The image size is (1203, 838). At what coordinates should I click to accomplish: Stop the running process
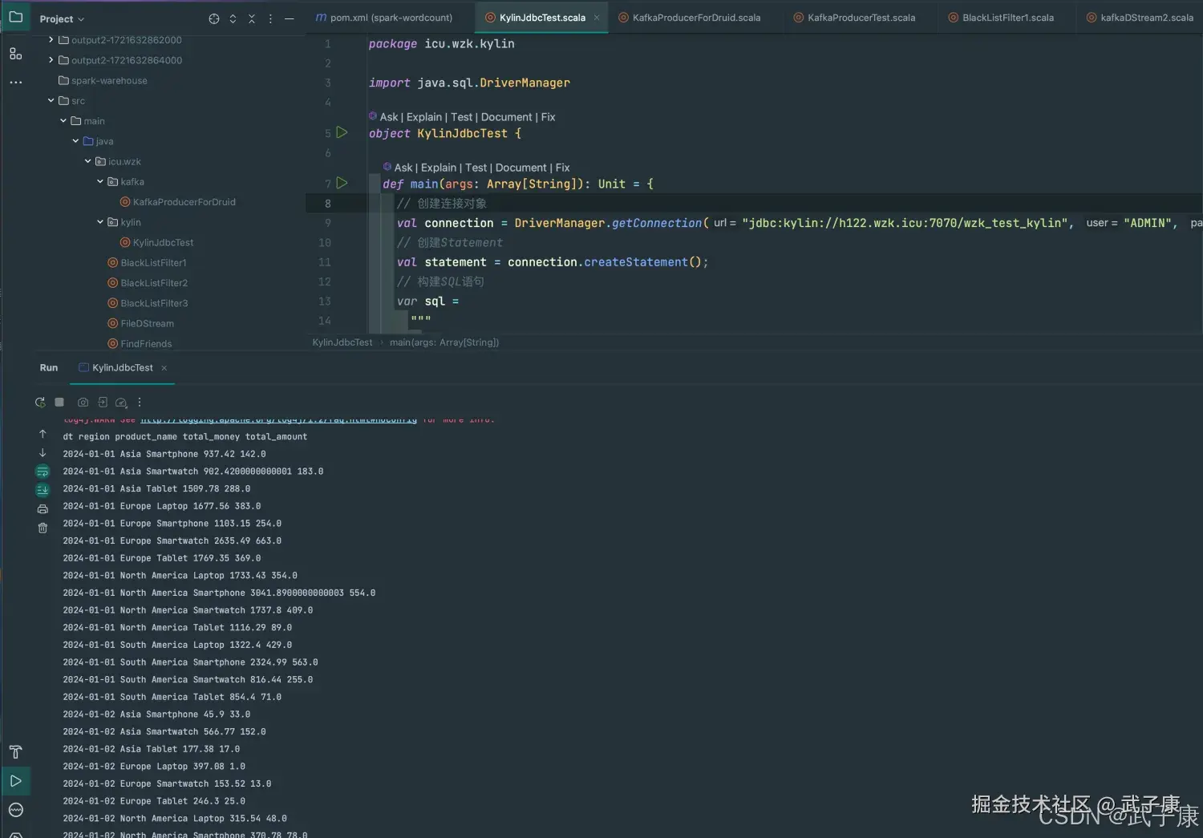point(59,402)
